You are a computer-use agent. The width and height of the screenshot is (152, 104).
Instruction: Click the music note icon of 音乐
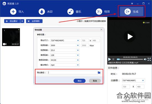click(x=70, y=12)
